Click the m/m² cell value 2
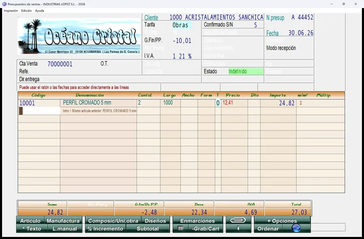This screenshot has height=239, width=364. coord(301,103)
